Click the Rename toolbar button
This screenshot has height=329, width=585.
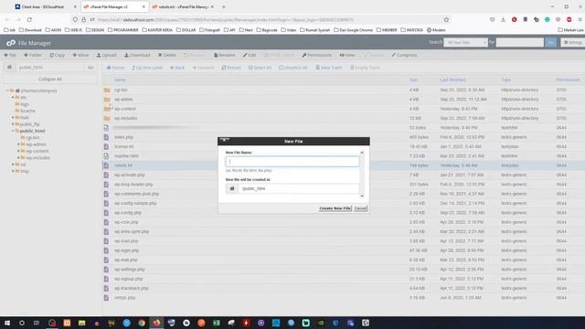click(224, 55)
